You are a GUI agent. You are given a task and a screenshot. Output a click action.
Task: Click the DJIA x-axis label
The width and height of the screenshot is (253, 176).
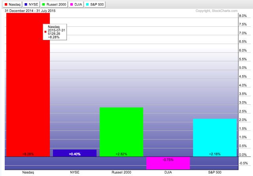coord(168,172)
